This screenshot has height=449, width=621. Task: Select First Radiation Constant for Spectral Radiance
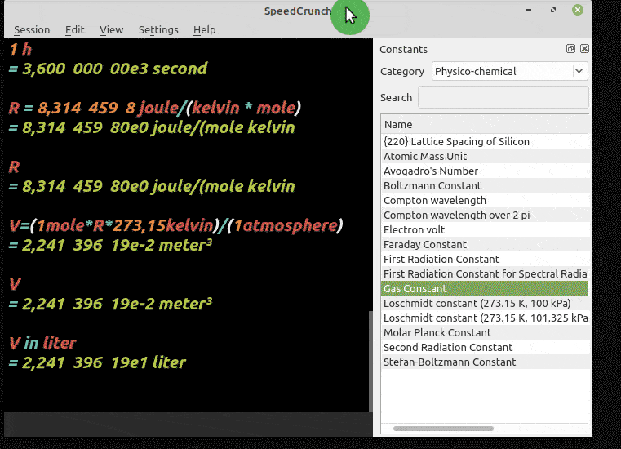point(485,273)
